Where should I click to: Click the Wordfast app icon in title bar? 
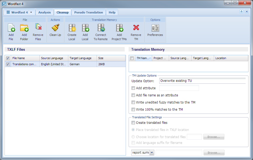(x=4, y=4)
